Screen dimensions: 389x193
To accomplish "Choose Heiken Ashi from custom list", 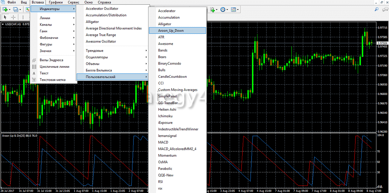I will (167, 110).
